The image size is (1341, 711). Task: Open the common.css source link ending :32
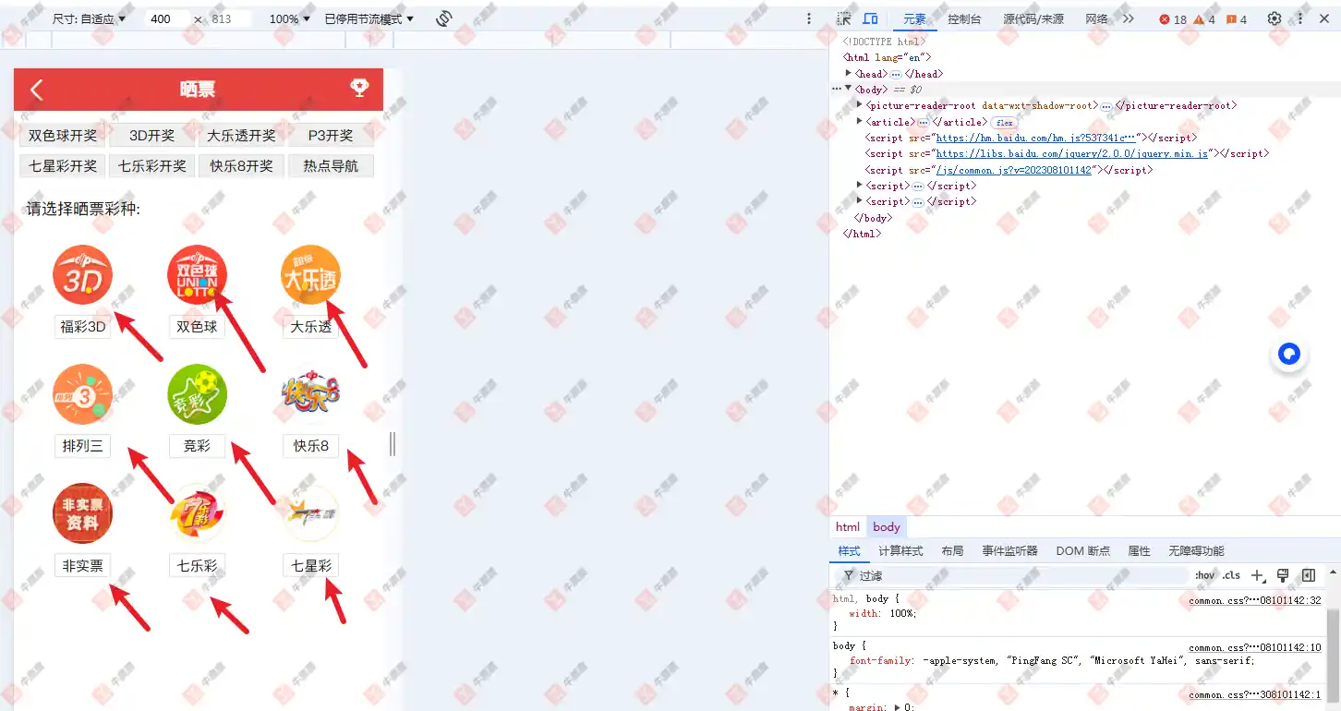pos(1255,600)
